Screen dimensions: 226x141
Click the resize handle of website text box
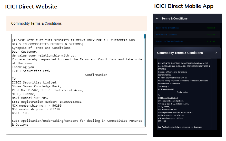(145, 126)
